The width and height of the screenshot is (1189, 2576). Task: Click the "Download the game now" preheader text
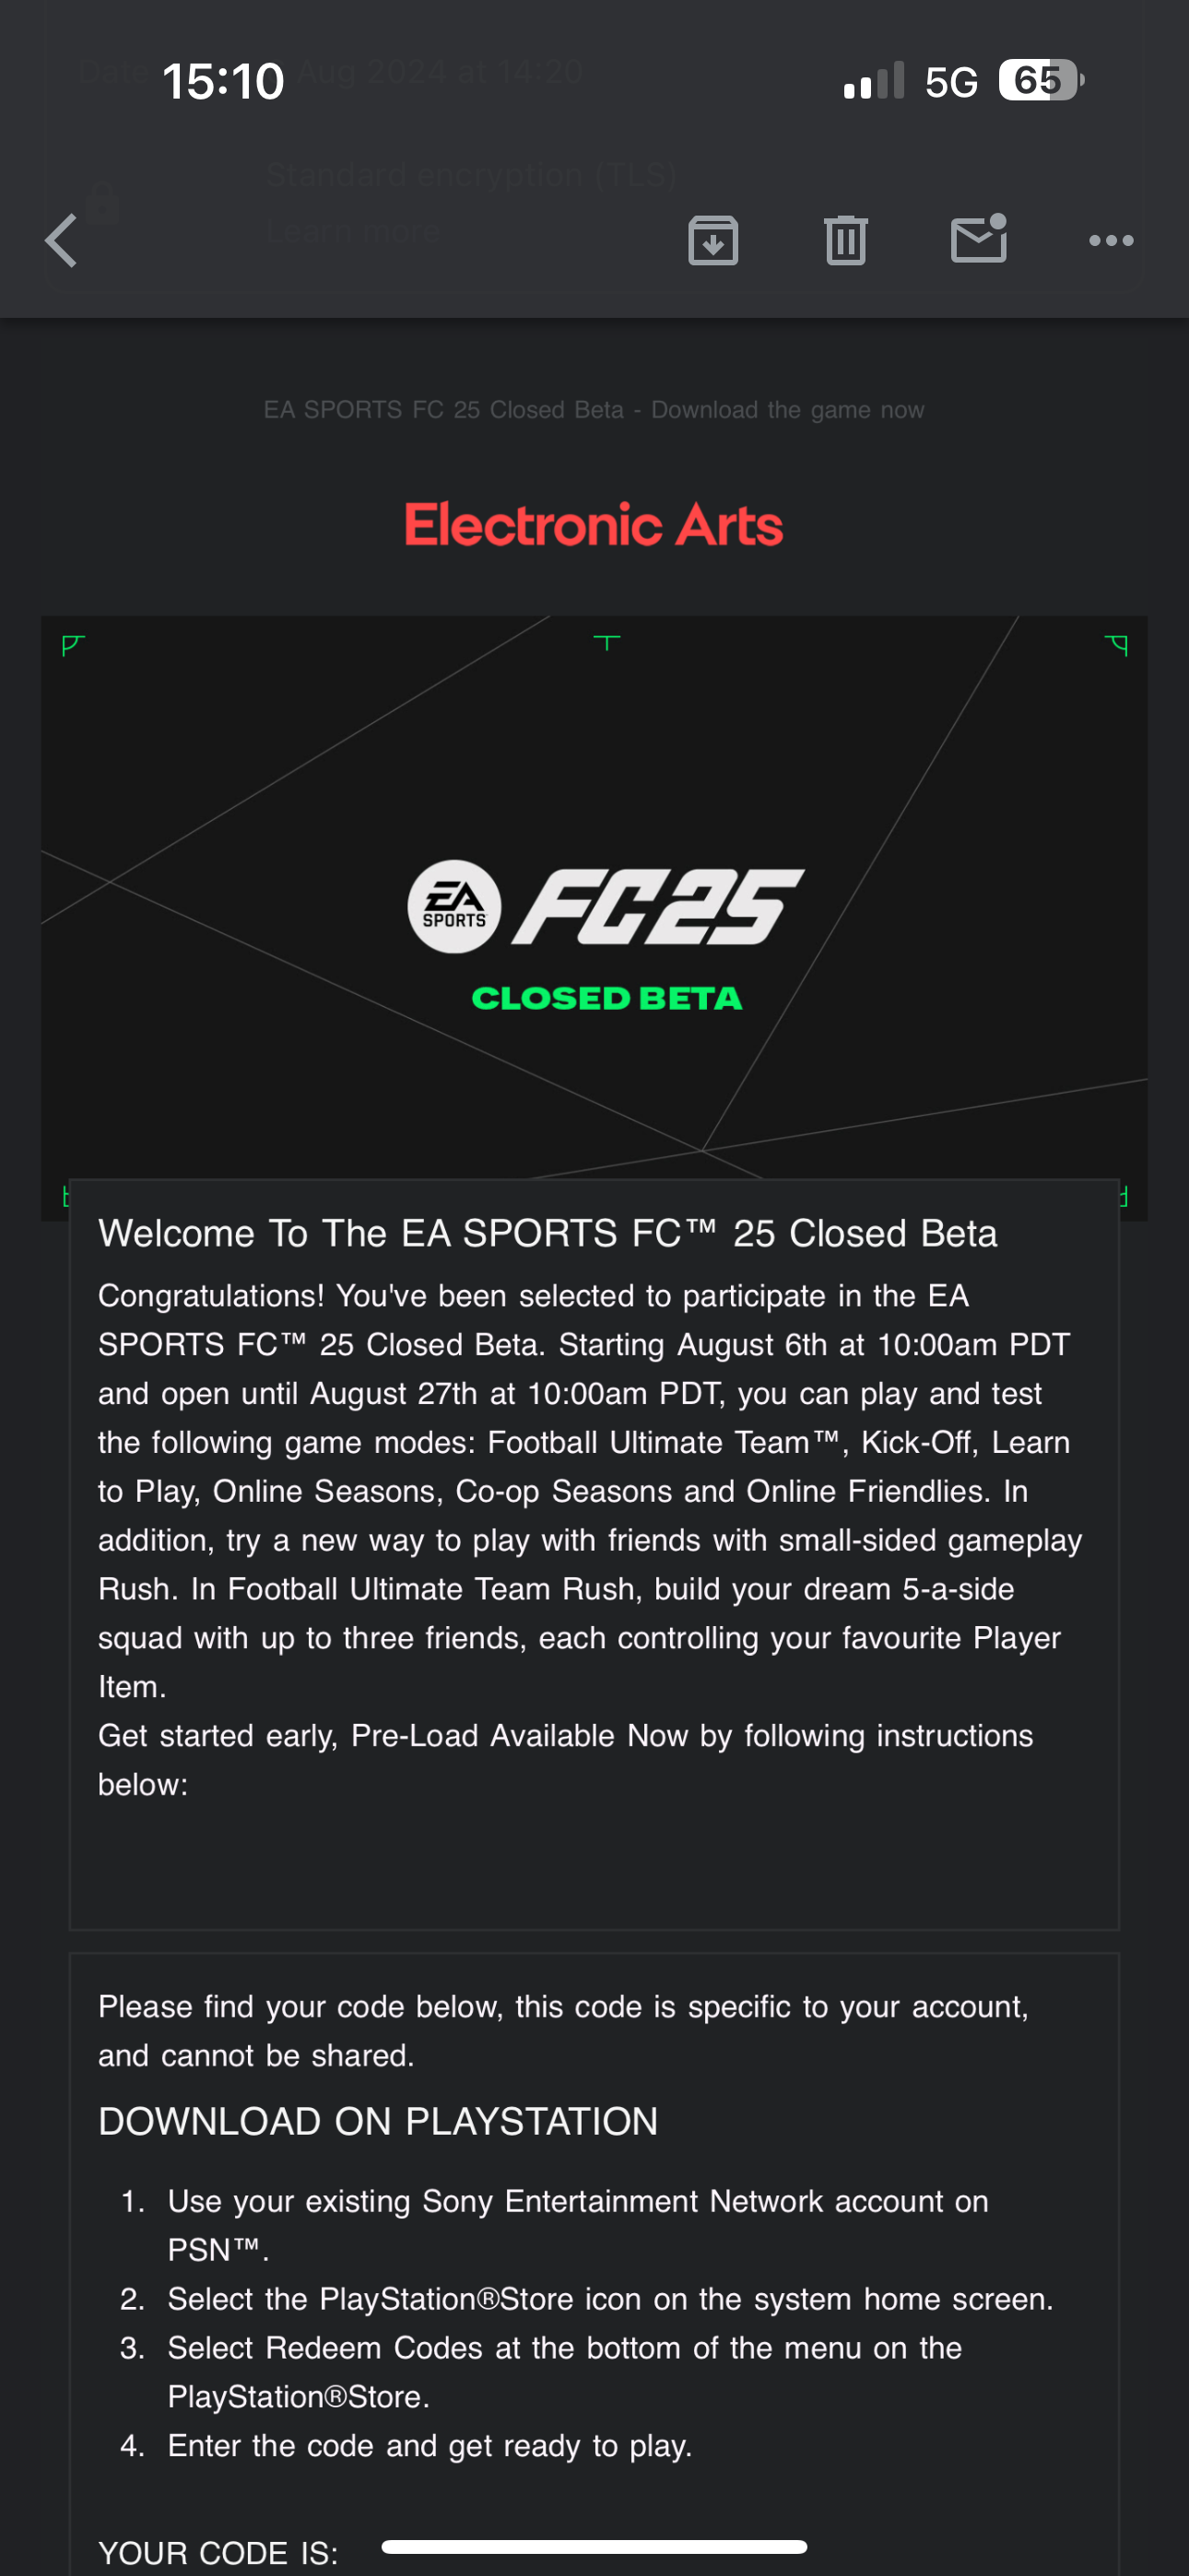click(788, 410)
